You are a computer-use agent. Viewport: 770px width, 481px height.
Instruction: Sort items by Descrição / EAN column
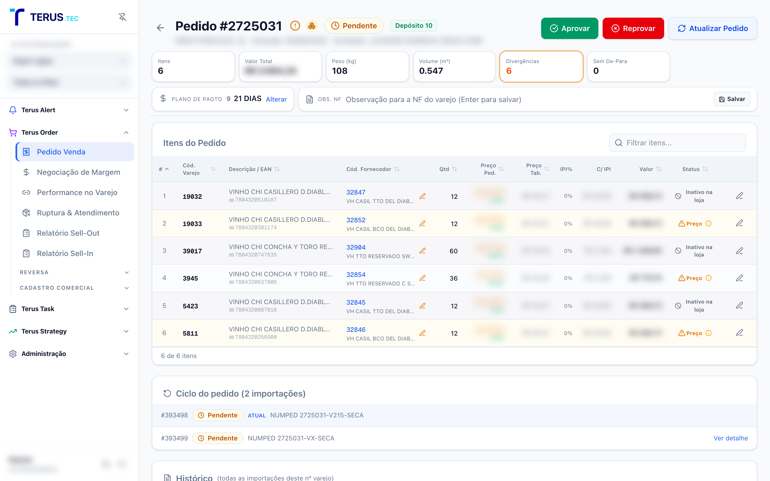click(x=277, y=169)
